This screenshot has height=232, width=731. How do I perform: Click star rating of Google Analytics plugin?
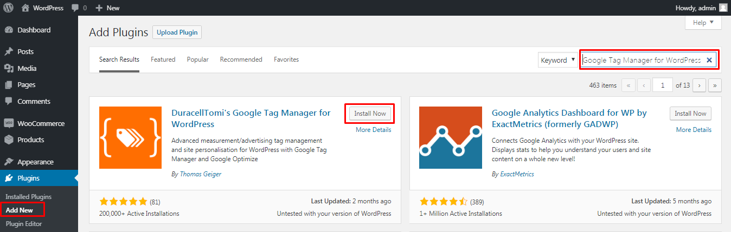point(443,202)
